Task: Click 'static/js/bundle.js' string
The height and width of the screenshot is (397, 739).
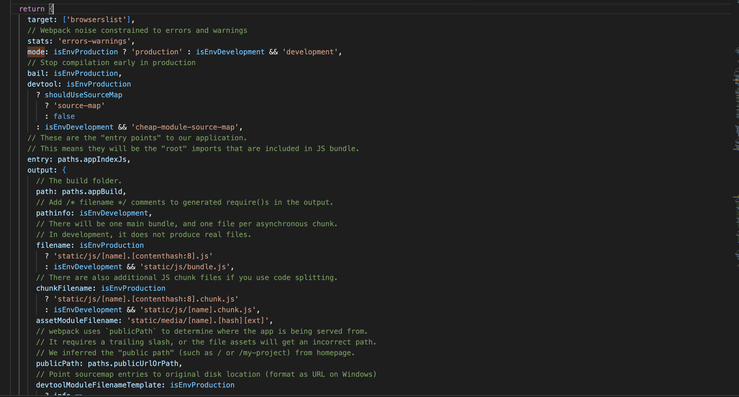Action: tap(185, 267)
